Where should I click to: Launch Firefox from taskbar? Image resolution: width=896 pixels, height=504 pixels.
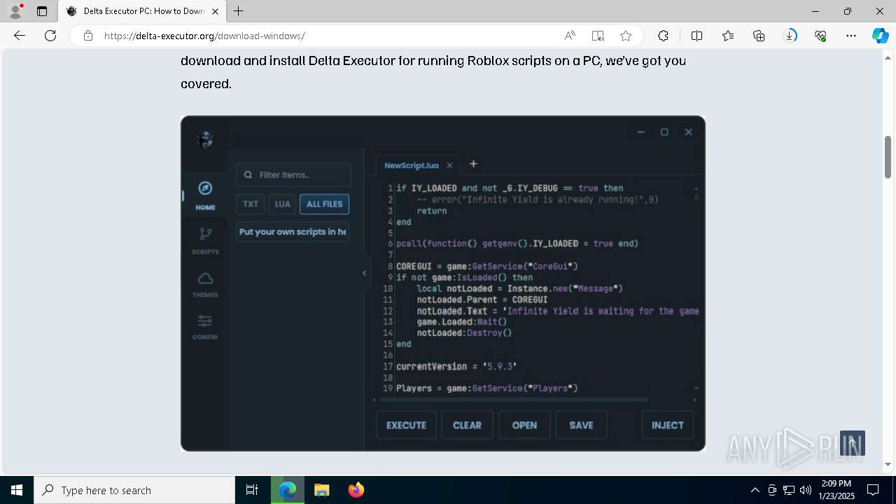coord(356,490)
